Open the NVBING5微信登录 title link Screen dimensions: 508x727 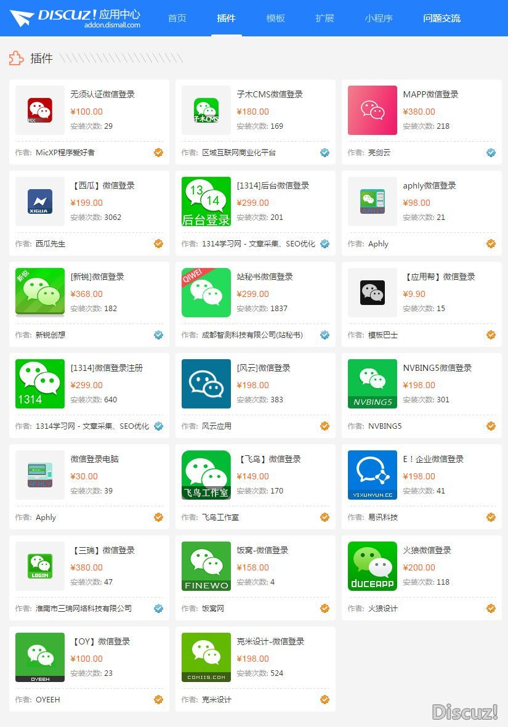(x=437, y=368)
